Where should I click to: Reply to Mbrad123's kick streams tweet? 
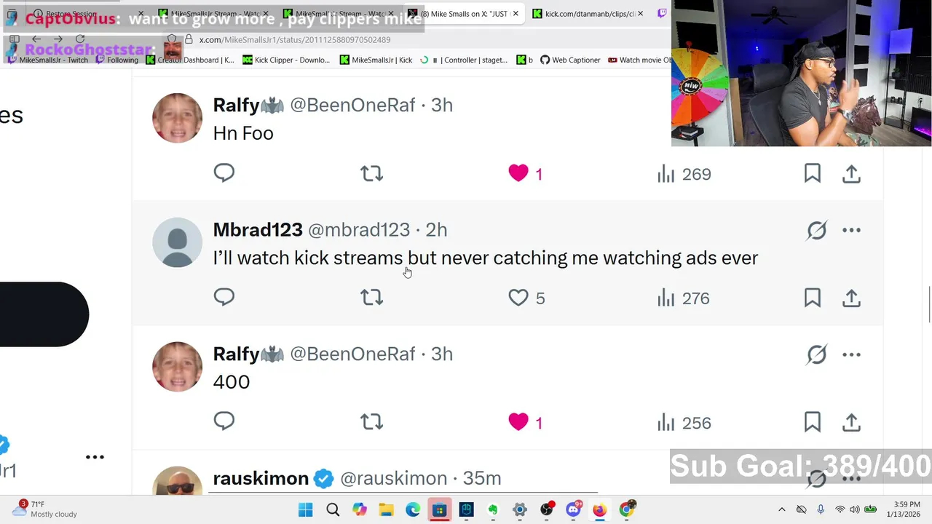click(x=224, y=297)
